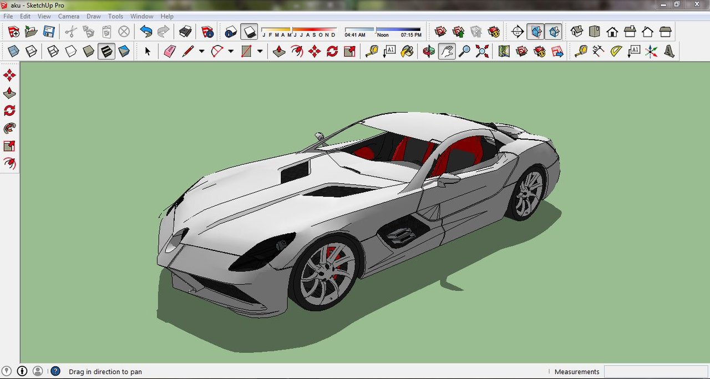This screenshot has width=710, height=379.
Task: Select the pink Eraser tool
Action: (x=170, y=52)
